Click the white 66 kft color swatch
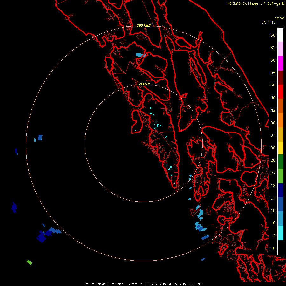 coord(281,35)
